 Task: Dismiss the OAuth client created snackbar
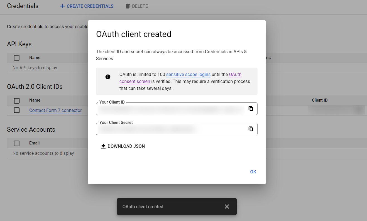click(227, 207)
